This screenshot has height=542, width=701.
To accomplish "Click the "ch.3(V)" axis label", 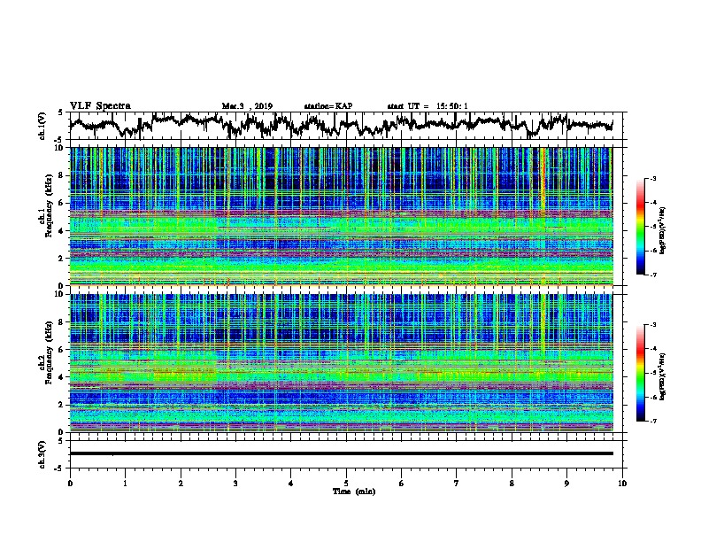I will 42,454.
